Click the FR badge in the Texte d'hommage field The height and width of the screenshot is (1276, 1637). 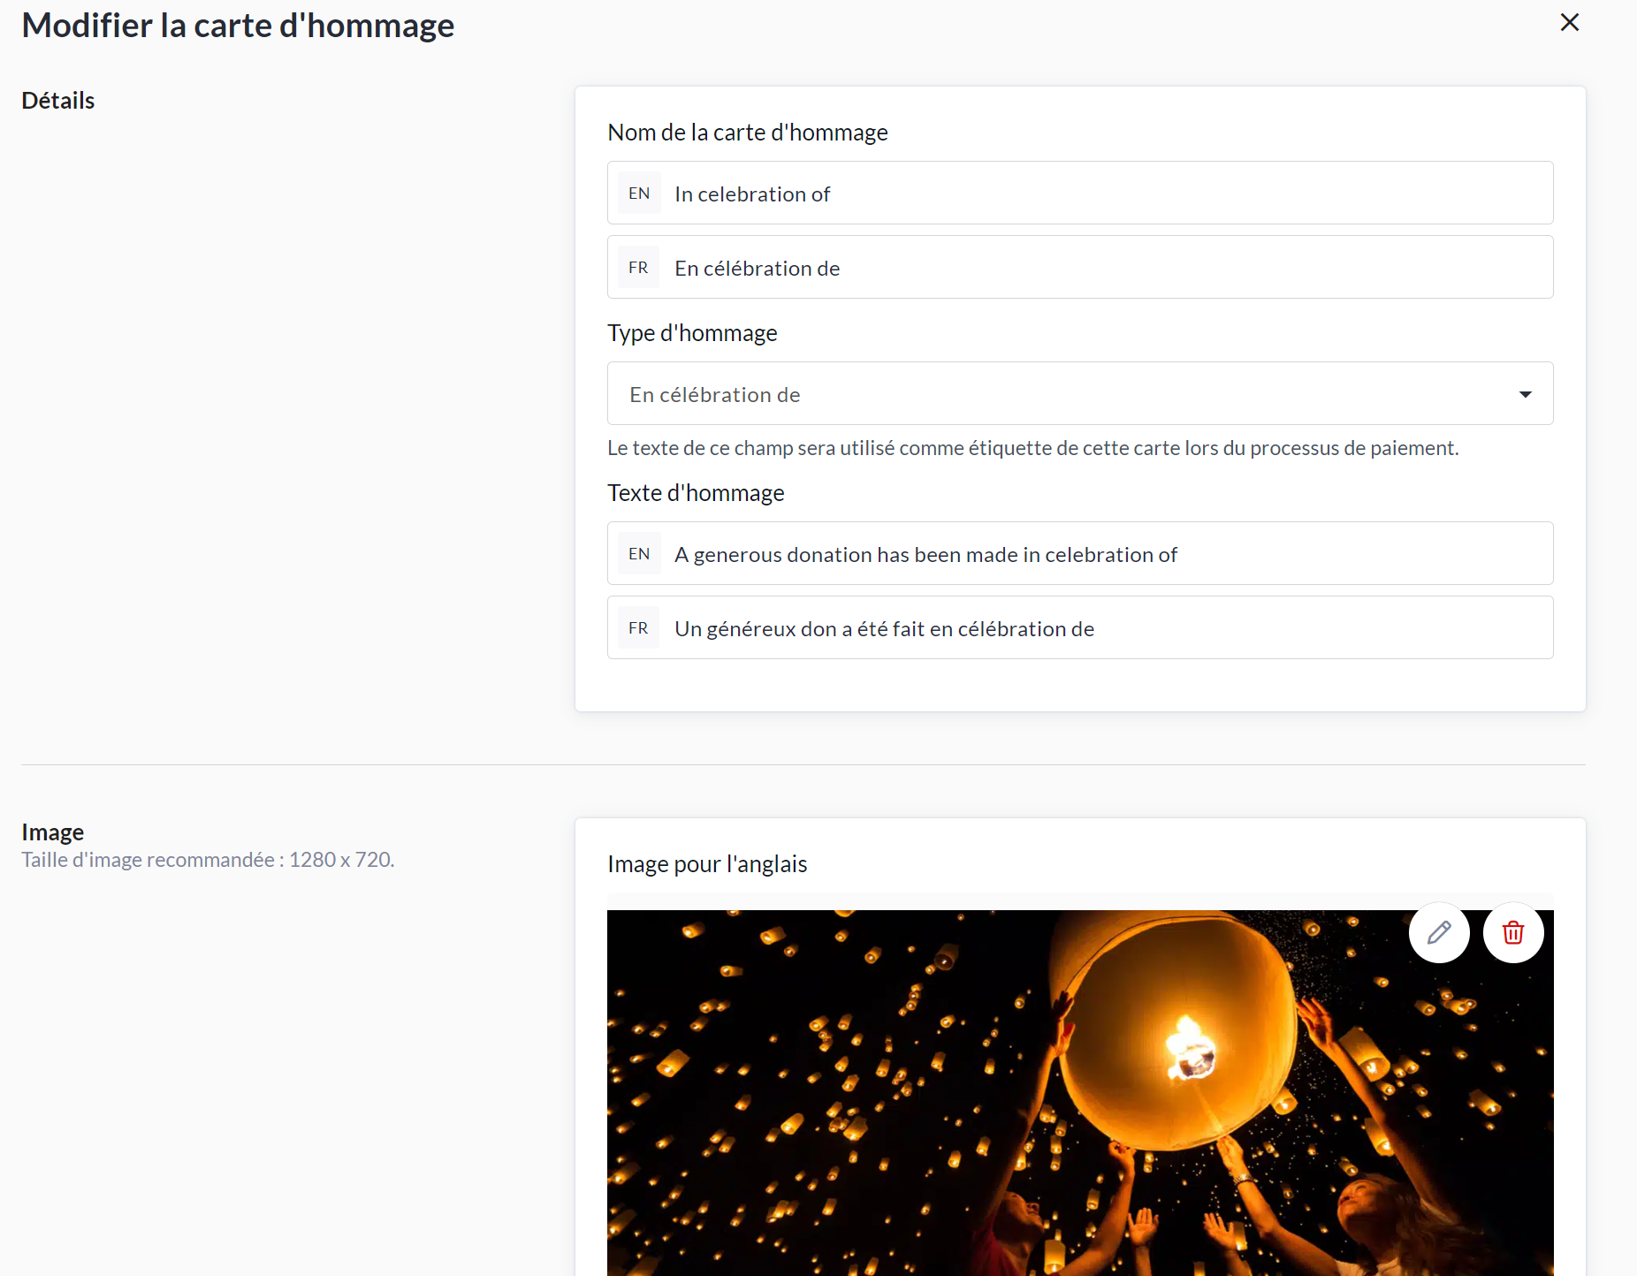pos(638,628)
